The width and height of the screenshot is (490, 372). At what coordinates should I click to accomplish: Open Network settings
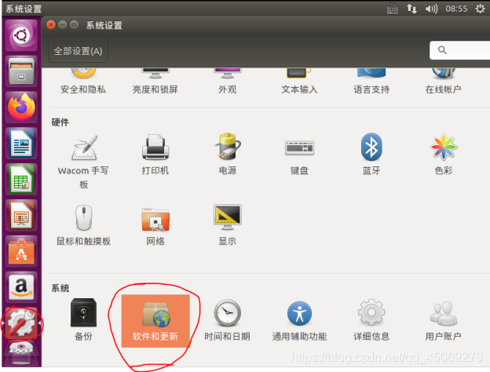tap(155, 227)
